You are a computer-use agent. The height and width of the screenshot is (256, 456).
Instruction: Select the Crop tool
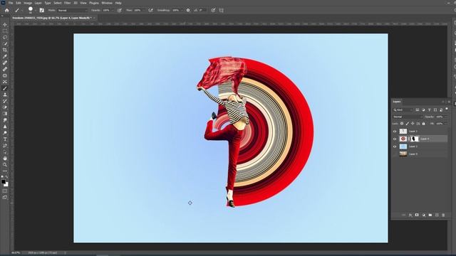click(5, 50)
